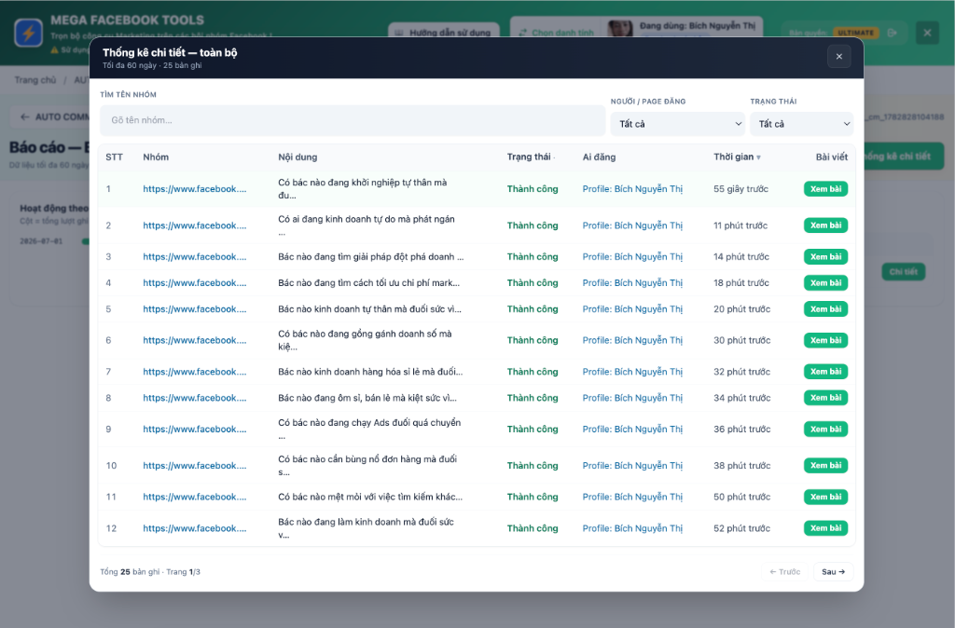
Task: Click the 11 phút trước time cell
Action: click(740, 225)
